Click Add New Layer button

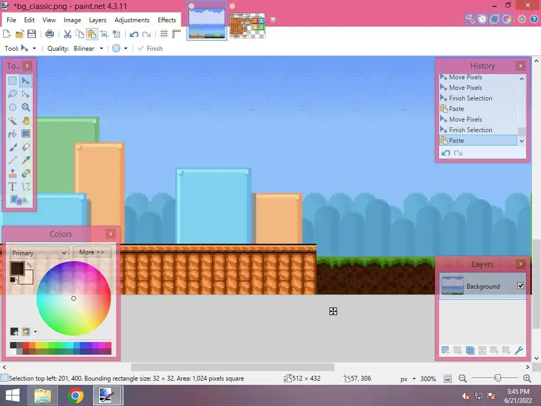pos(445,350)
